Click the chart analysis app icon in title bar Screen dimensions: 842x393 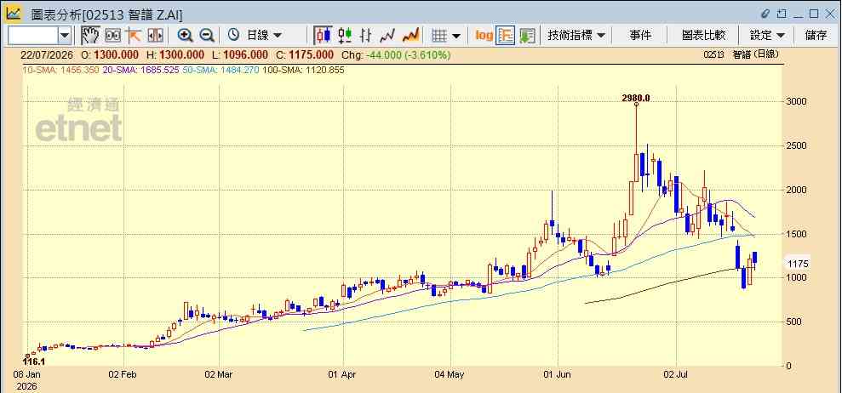coord(14,14)
